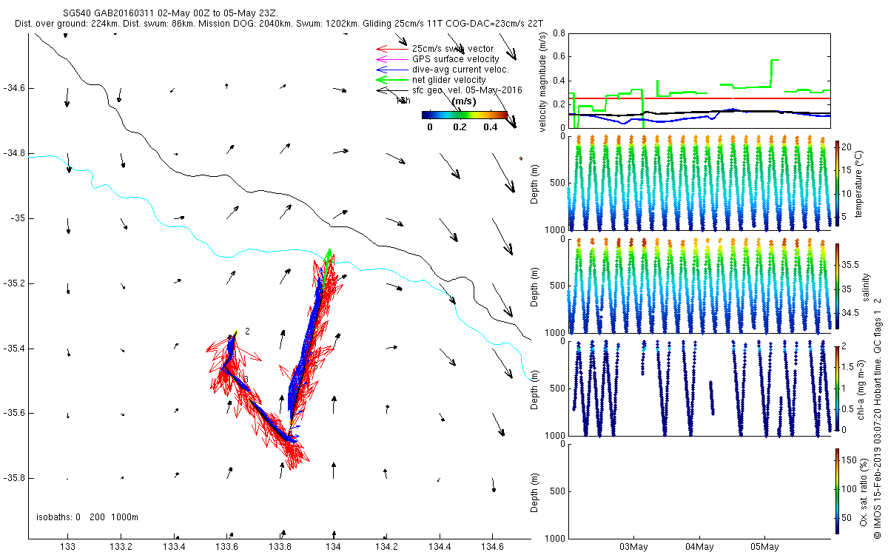The image size is (888, 555).
Task: Click the 'GPS surface velocity' legend label
Action: tap(455, 58)
